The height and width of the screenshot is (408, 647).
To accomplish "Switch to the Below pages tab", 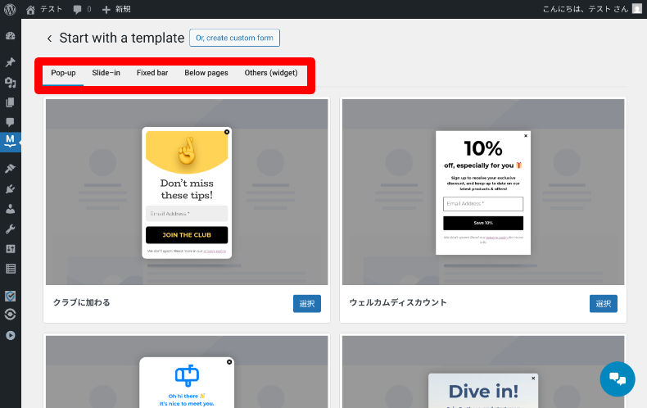I will click(206, 73).
